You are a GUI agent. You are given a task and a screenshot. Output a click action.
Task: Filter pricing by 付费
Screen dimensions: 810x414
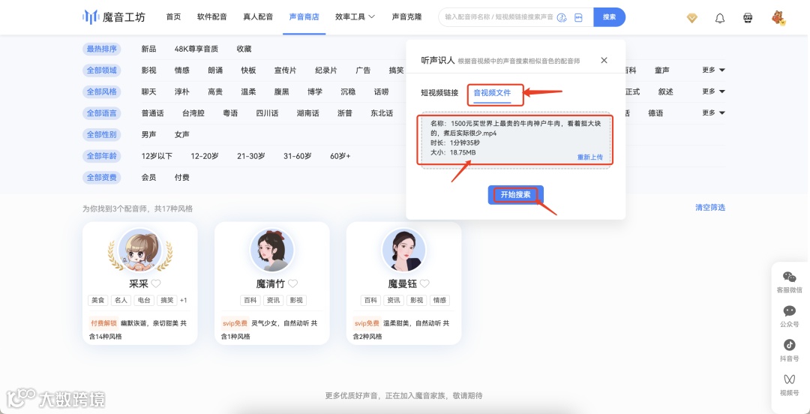181,177
